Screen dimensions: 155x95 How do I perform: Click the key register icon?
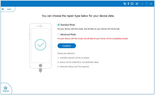tap(128, 4)
